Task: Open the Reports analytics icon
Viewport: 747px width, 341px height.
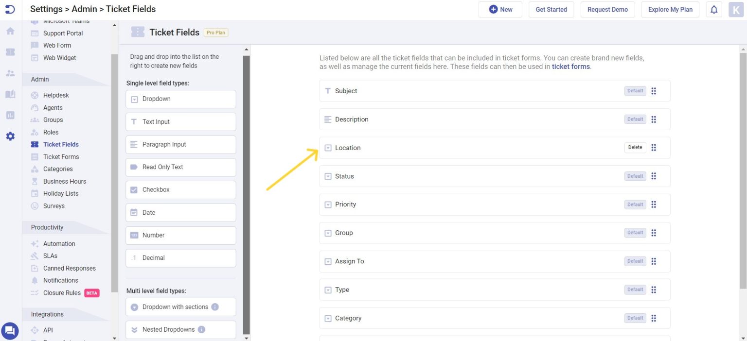Action: tap(10, 115)
